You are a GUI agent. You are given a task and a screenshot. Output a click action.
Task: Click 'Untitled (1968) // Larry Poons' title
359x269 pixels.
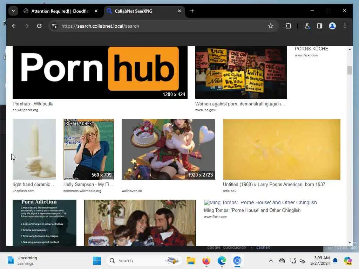tap(274, 184)
